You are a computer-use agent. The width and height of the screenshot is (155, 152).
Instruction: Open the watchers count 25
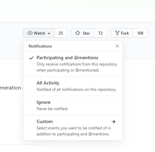point(61,33)
